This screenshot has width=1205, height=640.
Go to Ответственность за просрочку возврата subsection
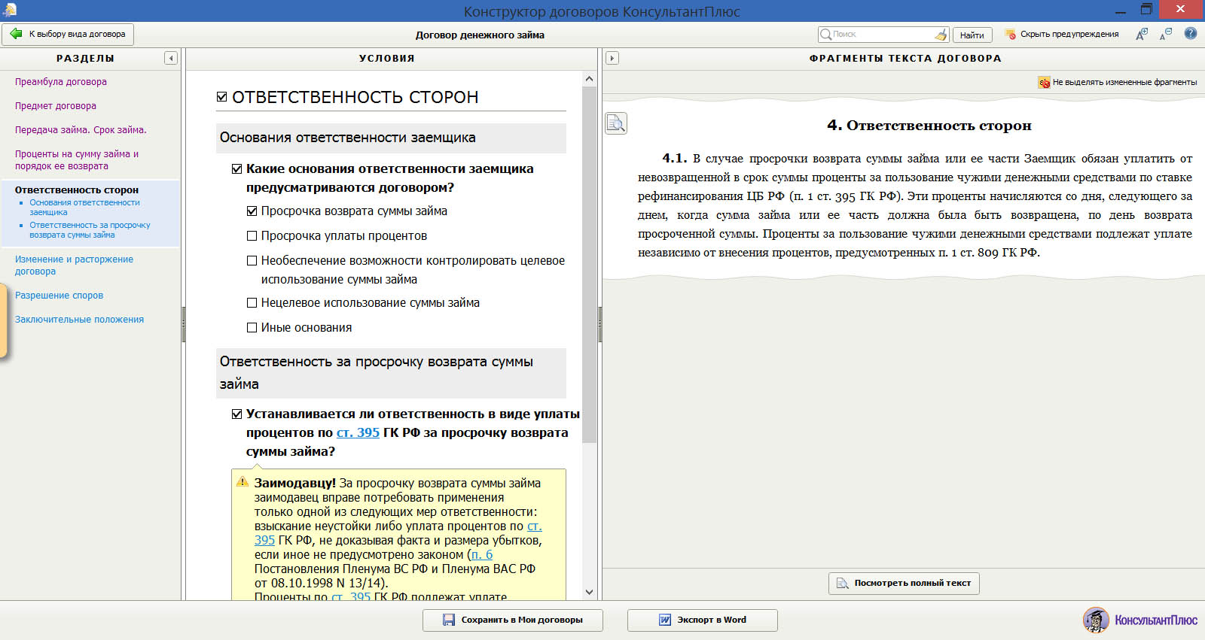(90, 230)
